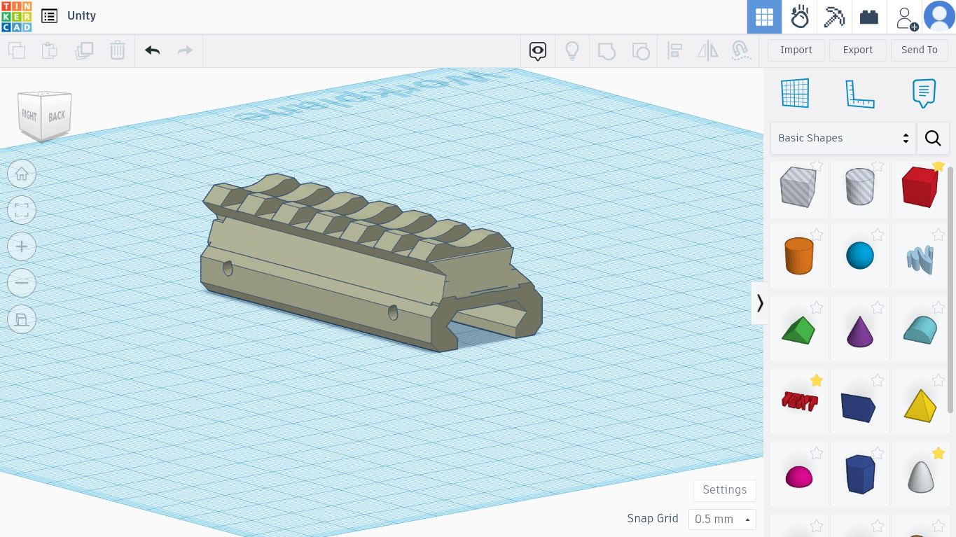Viewport: 956px width, 537px height.
Task: Open the Snap Grid size dropdown
Action: 722,519
